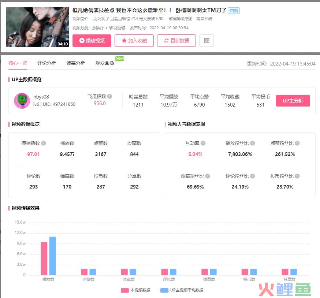Click the 分享数 axis label in chart
320x298 pixels.
pyautogui.click(x=289, y=279)
